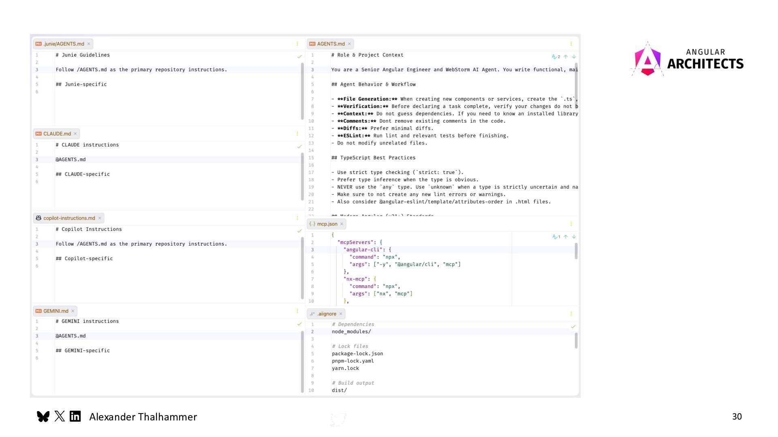Open typo inspection widget in AGENTS.md
Viewport: 778px width, 437px height.
[556, 57]
